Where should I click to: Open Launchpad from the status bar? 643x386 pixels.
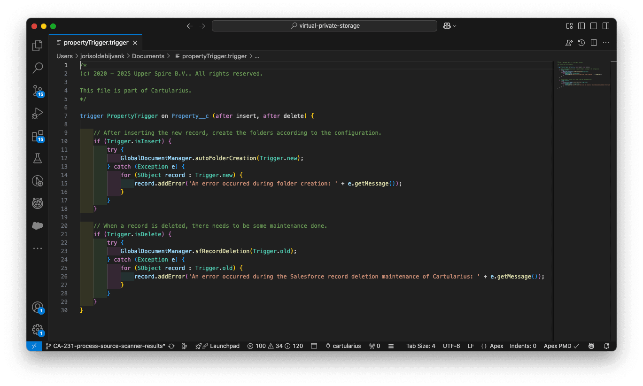coord(217,346)
